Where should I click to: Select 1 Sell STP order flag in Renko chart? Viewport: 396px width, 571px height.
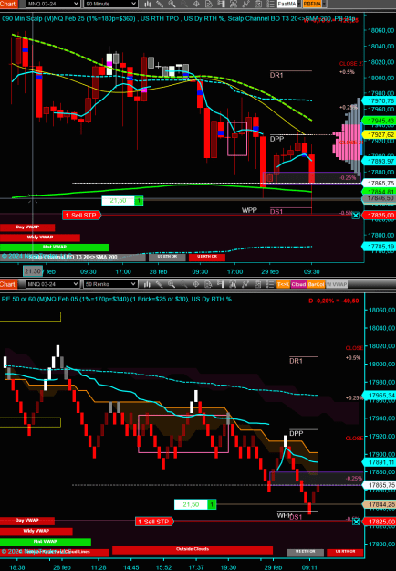pyautogui.click(x=154, y=522)
